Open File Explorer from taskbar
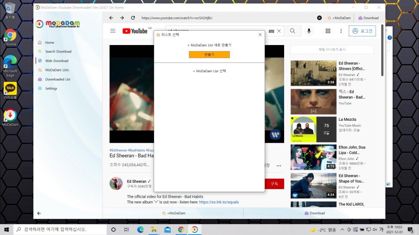The width and height of the screenshot is (419, 235). [x=154, y=229]
